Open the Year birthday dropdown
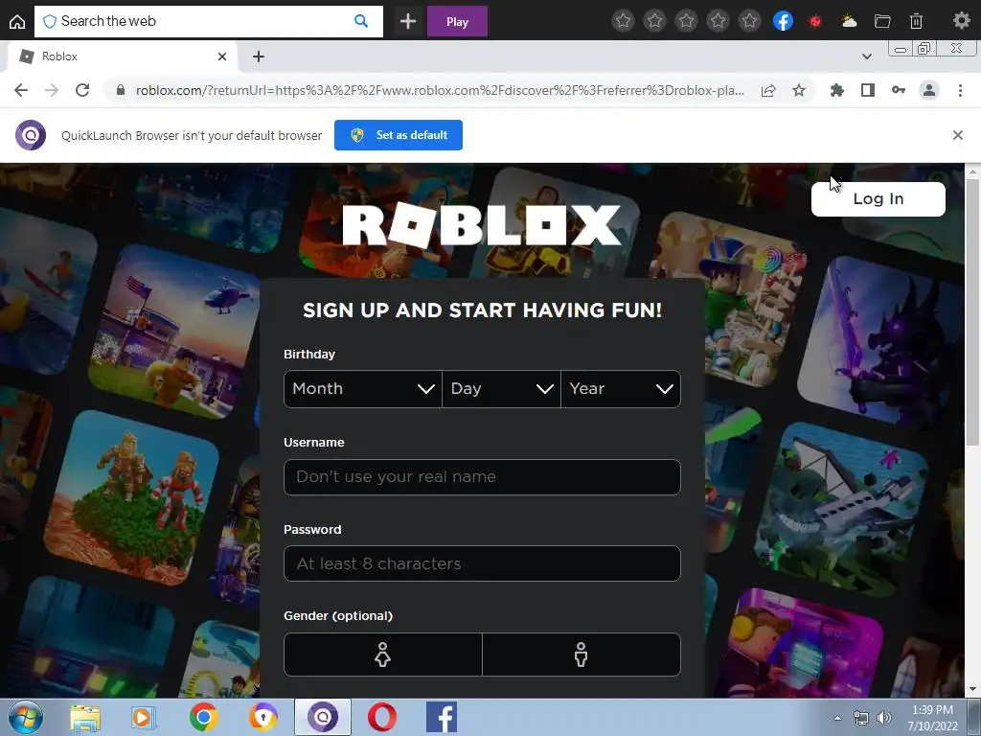This screenshot has width=981, height=736. [x=621, y=389]
